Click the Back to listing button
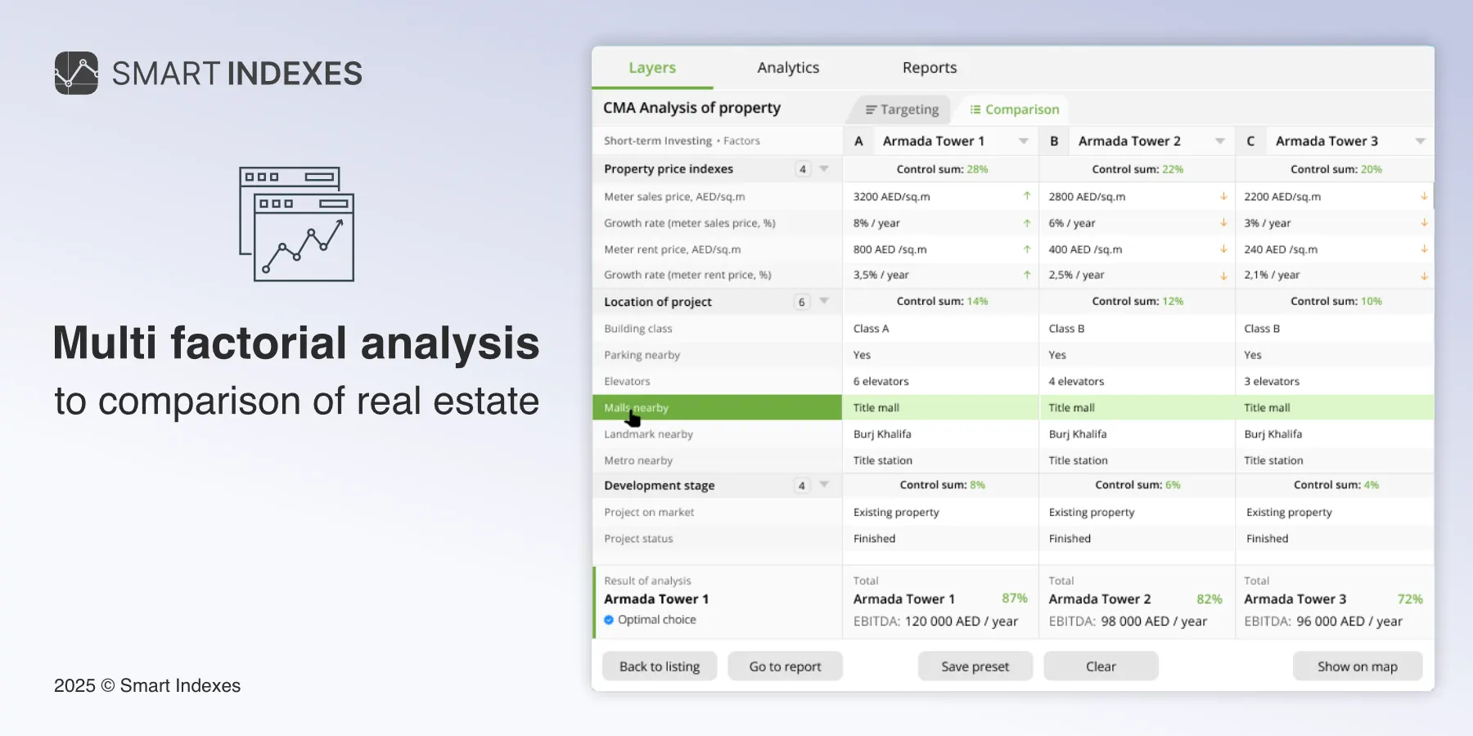The height and width of the screenshot is (736, 1473). click(660, 666)
